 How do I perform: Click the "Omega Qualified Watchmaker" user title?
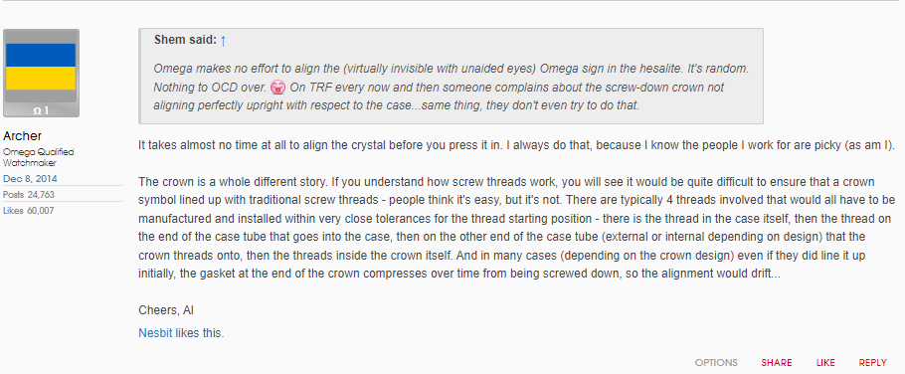tap(38, 157)
